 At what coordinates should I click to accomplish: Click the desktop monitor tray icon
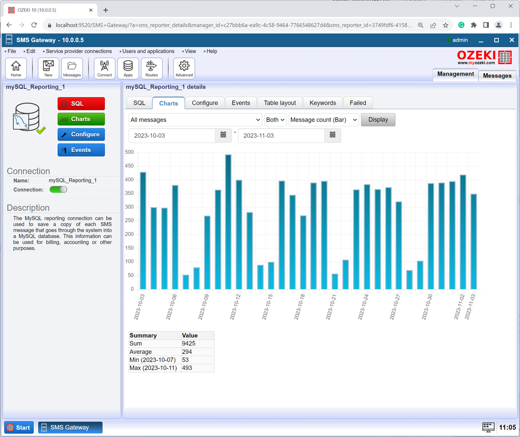(488, 427)
